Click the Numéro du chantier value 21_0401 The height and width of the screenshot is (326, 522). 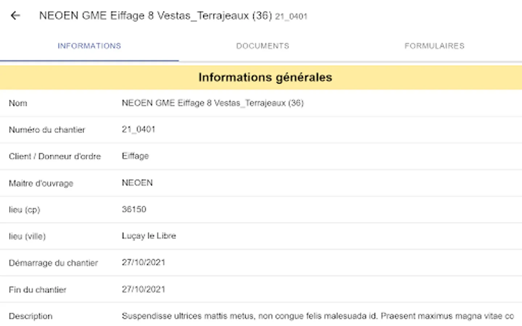(x=138, y=130)
